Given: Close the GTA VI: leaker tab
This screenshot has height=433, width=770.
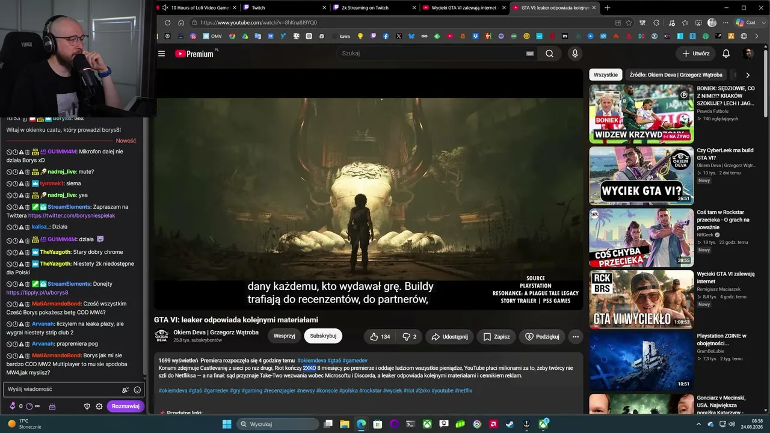Looking at the screenshot, I should (x=594, y=8).
